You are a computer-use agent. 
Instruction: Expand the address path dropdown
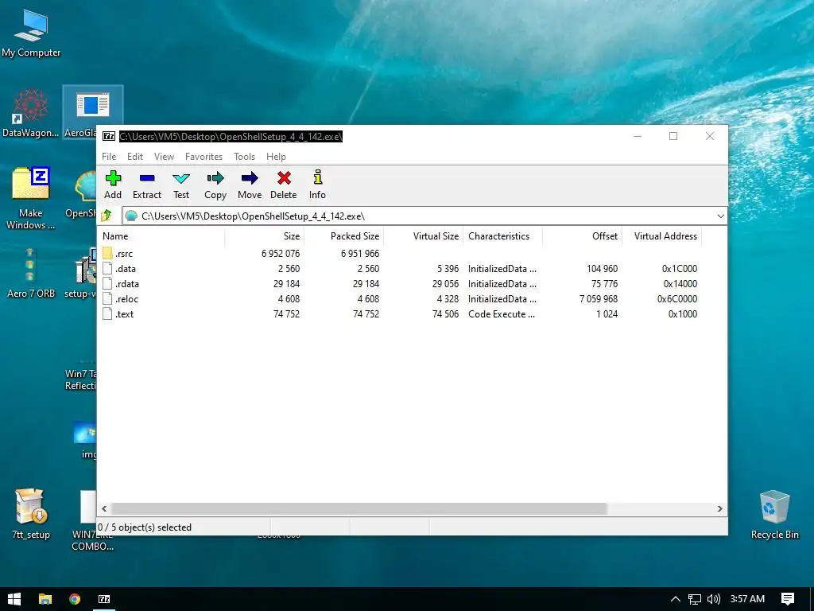coord(720,216)
